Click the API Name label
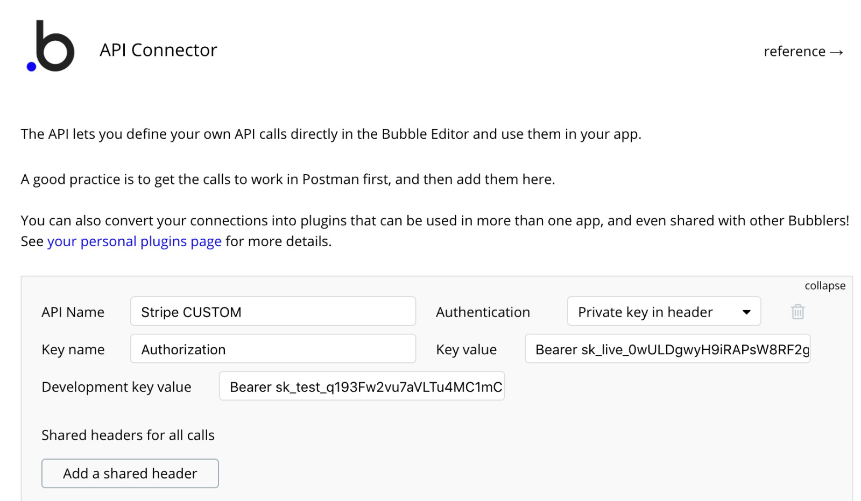The width and height of the screenshot is (861, 501). pyautogui.click(x=73, y=312)
